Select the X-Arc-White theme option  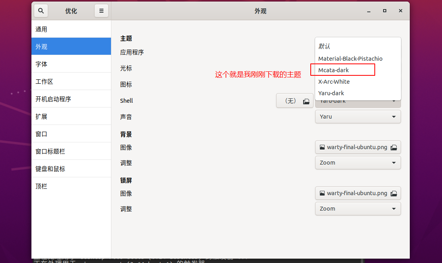point(333,81)
